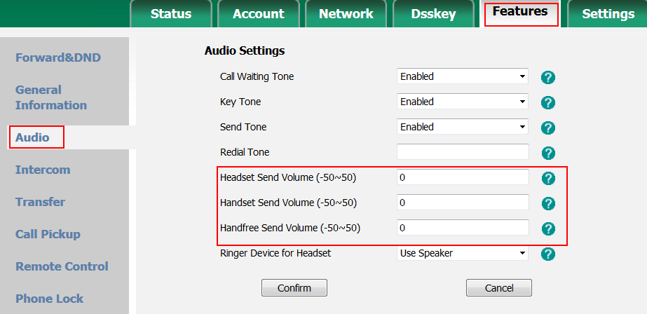Screen dimensions: 647x314
Task: Expand the Send Tone dropdown
Action: pyautogui.click(x=463, y=127)
